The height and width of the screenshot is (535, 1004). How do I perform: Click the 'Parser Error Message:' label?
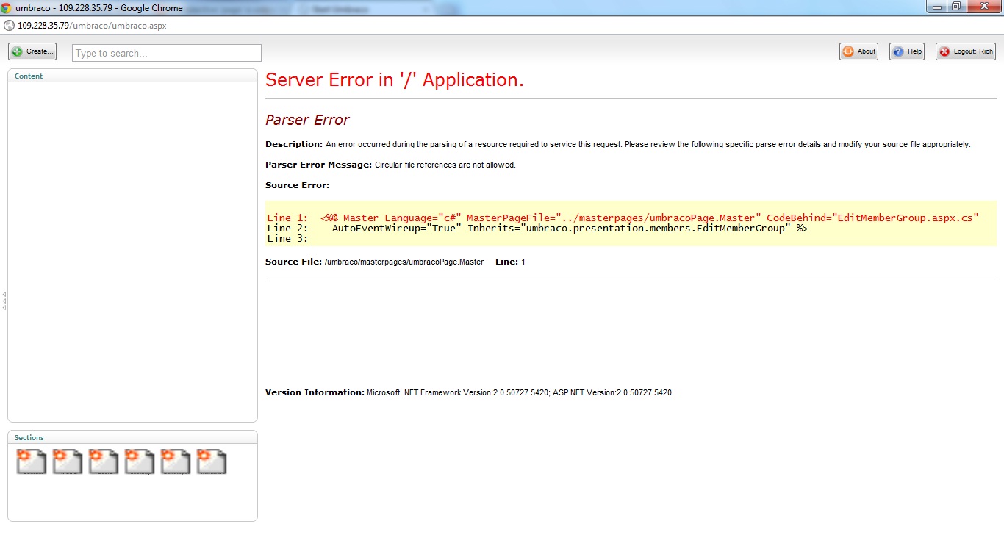318,165
